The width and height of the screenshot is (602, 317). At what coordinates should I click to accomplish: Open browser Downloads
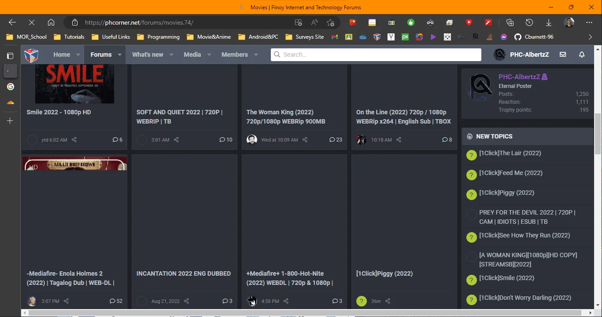point(549,22)
